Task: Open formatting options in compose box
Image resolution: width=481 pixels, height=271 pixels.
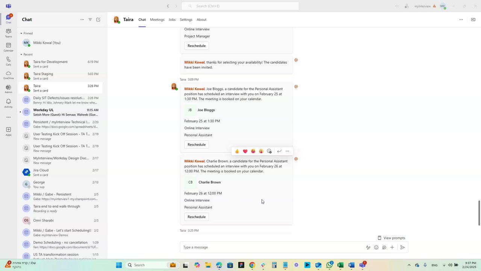Action: pyautogui.click(x=368, y=247)
